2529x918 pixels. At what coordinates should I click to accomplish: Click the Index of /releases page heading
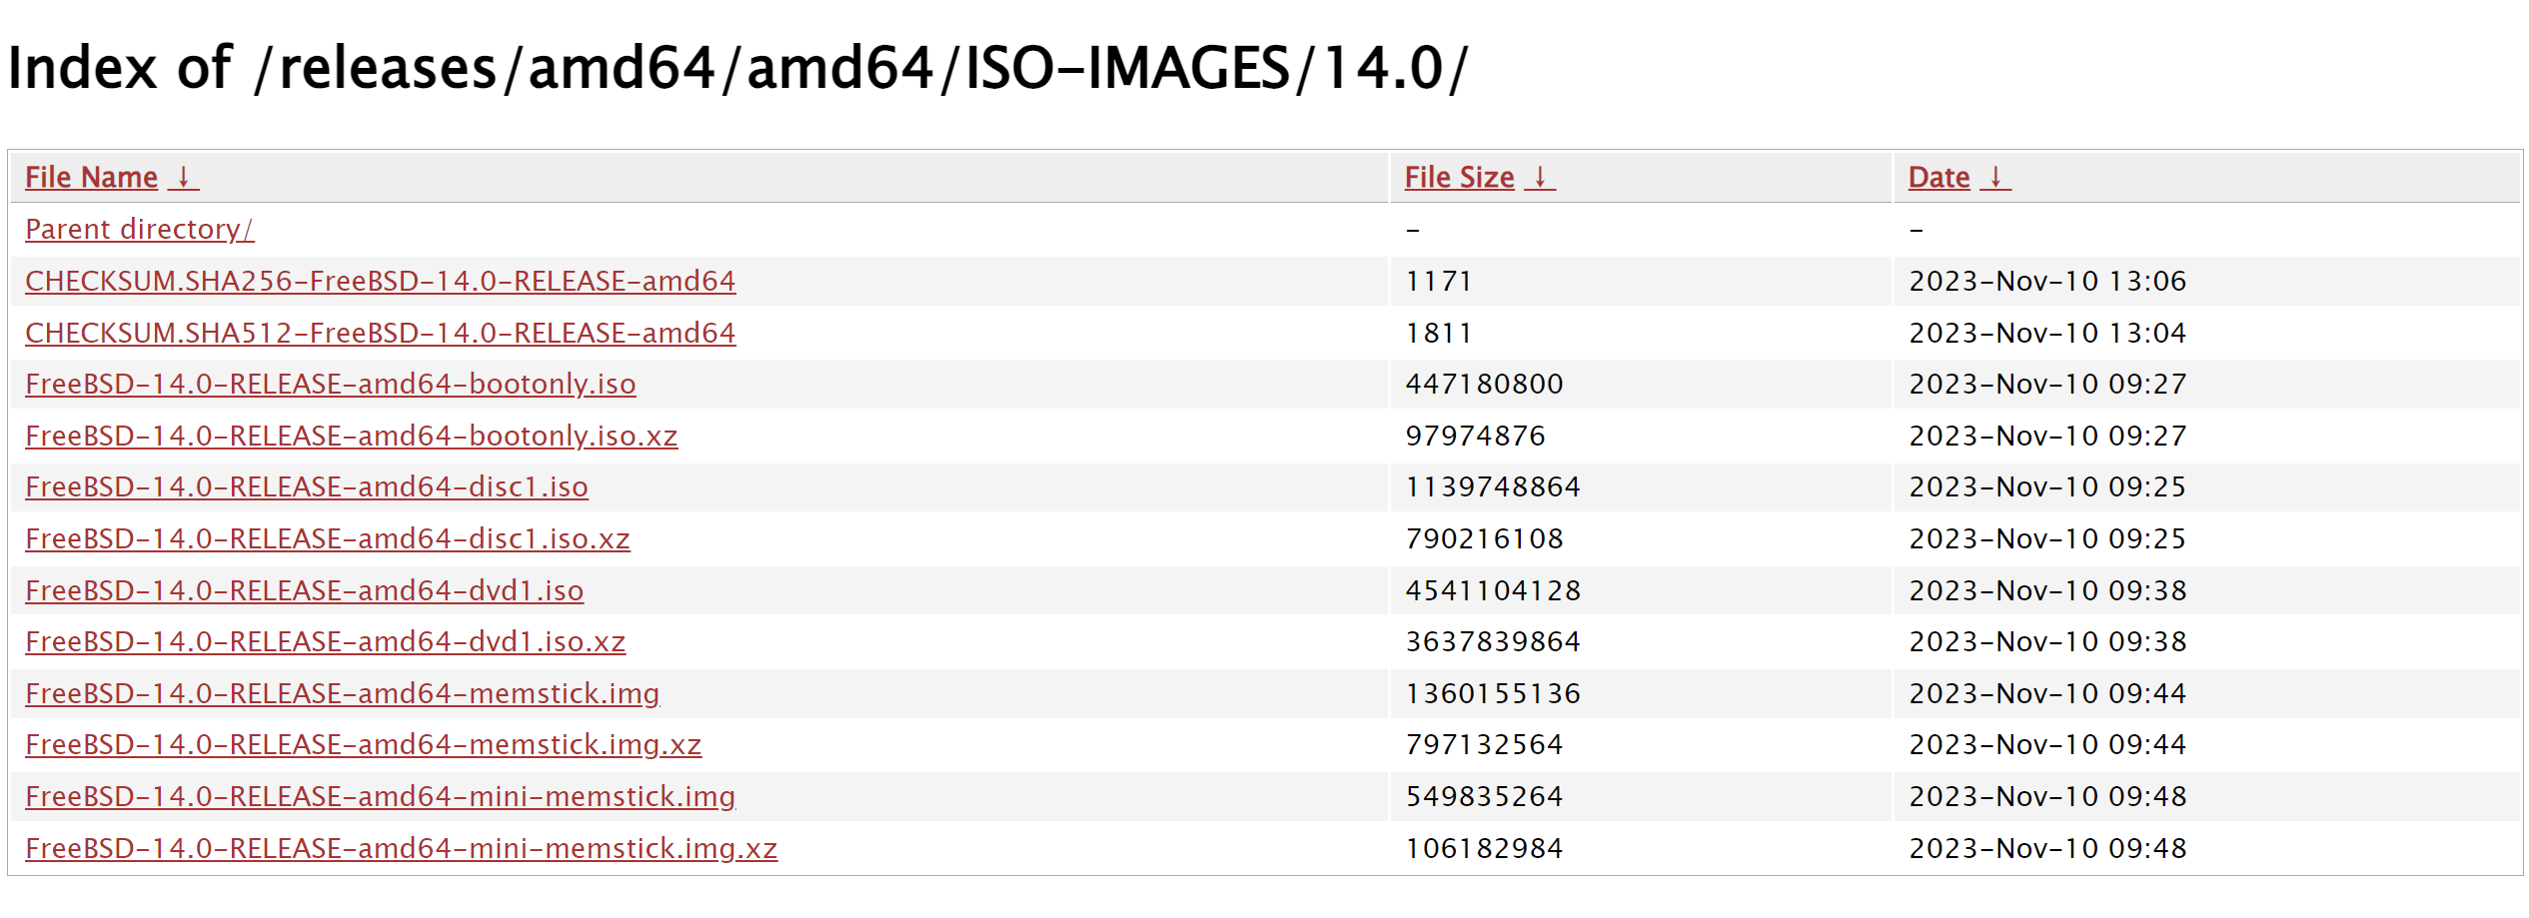738,68
